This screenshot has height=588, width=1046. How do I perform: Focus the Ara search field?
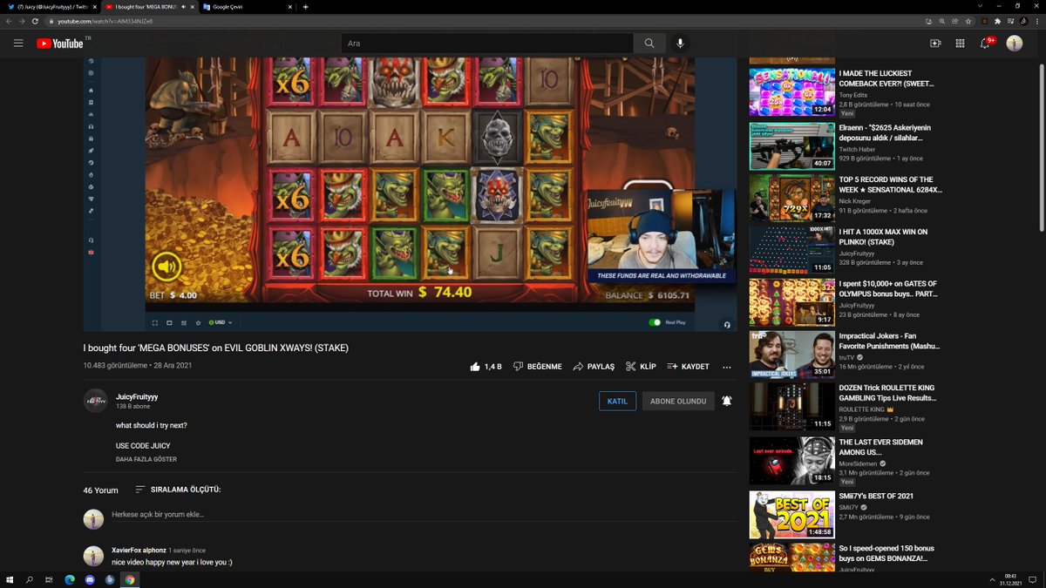point(486,43)
